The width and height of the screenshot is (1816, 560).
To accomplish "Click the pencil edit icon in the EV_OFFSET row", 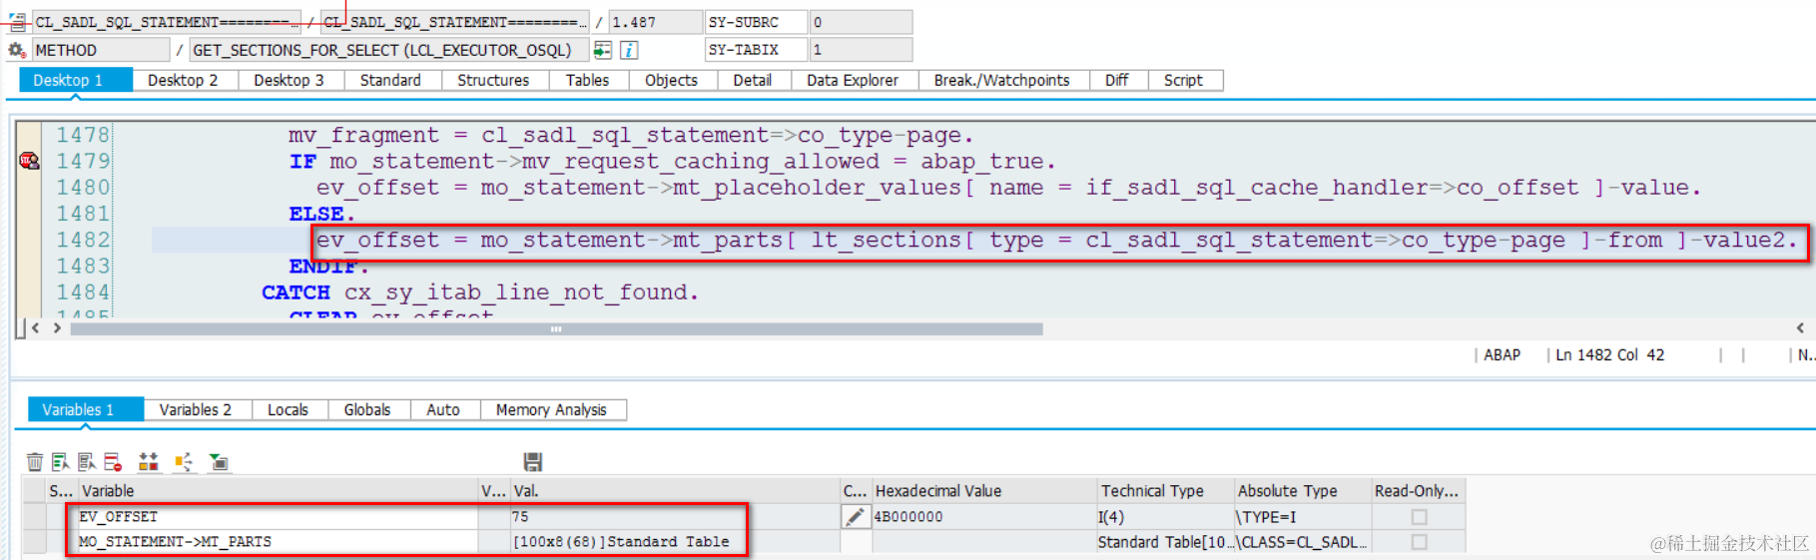I will [856, 516].
